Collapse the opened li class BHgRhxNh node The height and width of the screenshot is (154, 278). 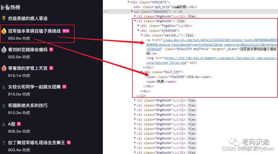135,21
